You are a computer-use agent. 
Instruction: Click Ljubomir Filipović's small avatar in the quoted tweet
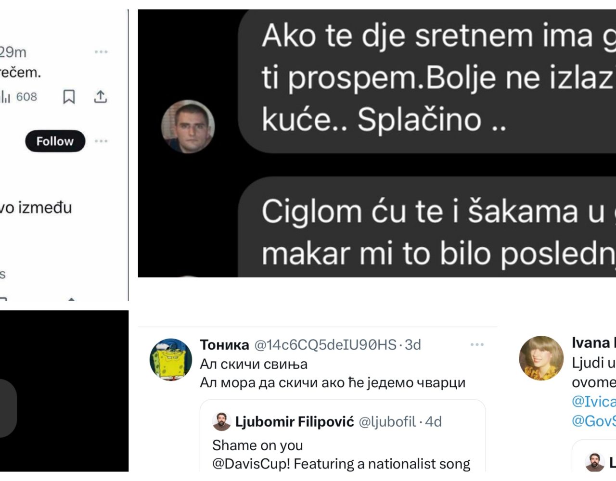tap(221, 422)
